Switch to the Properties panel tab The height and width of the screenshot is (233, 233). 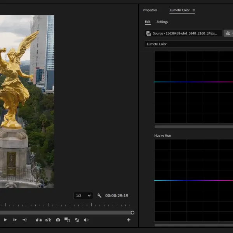[x=150, y=10]
